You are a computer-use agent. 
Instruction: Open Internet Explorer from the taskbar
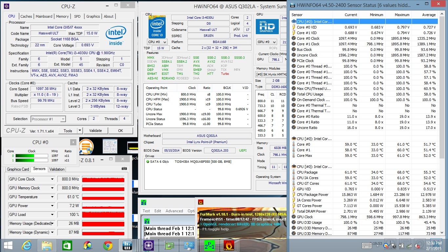(x=27, y=245)
